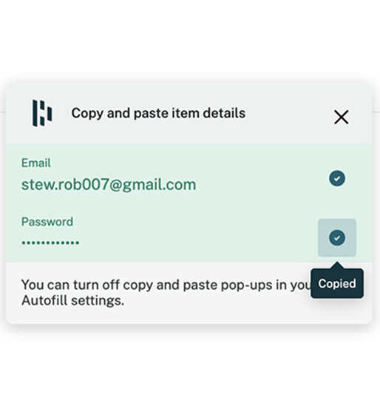380x414 pixels.
Task: Click the dark Copied tooltip bubble
Action: (x=337, y=284)
